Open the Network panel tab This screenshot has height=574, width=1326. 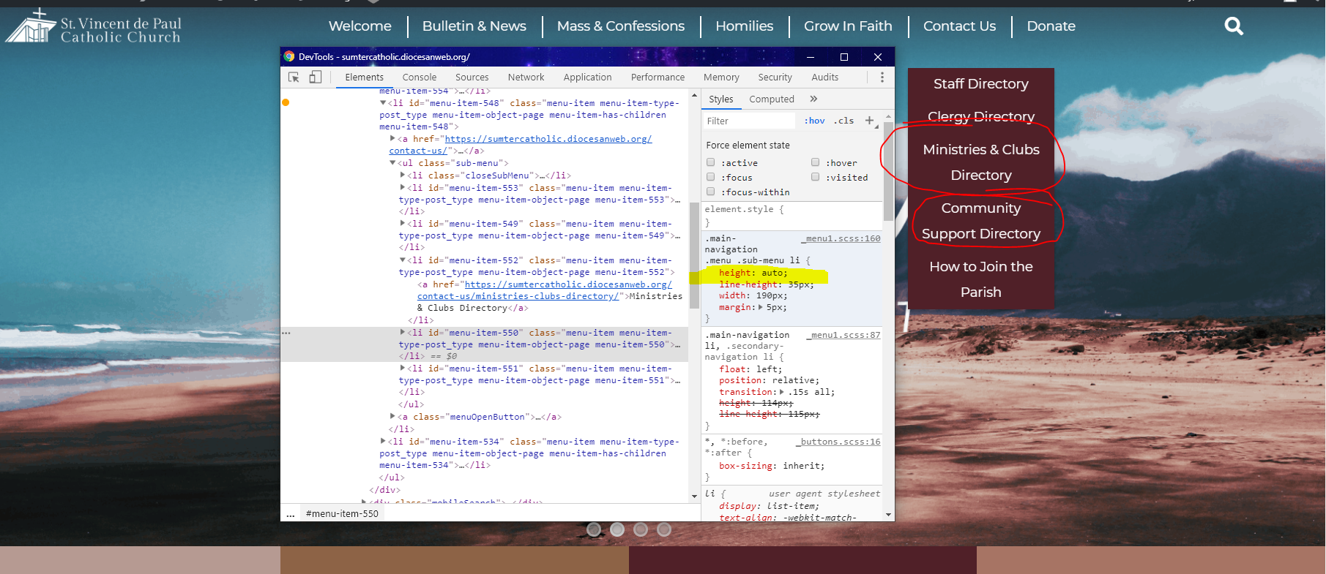526,78
